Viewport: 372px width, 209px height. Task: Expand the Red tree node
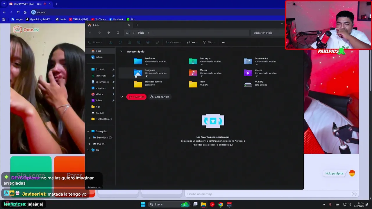click(x=88, y=150)
